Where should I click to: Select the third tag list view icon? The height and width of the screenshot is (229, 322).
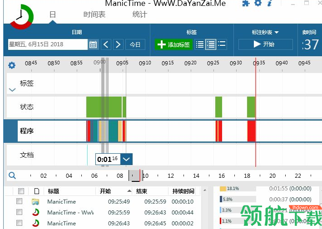[222, 44]
